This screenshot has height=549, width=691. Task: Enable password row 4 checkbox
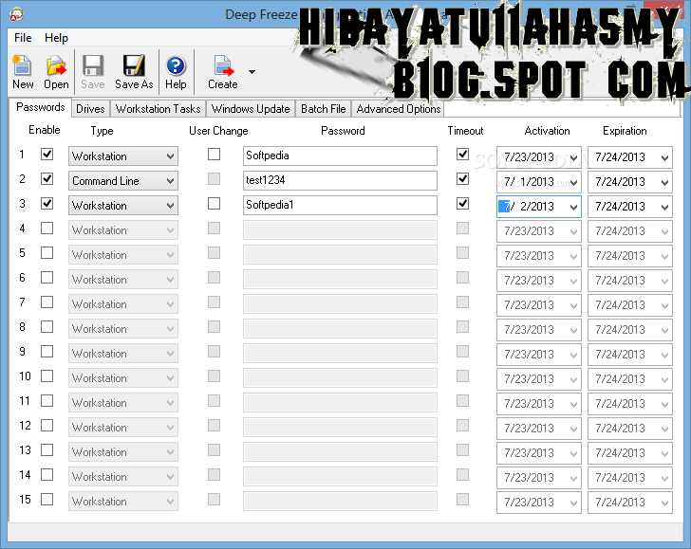tap(47, 229)
